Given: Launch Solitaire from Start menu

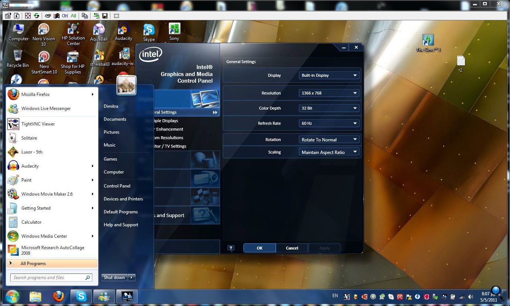Looking at the screenshot, I should [x=52, y=138].
